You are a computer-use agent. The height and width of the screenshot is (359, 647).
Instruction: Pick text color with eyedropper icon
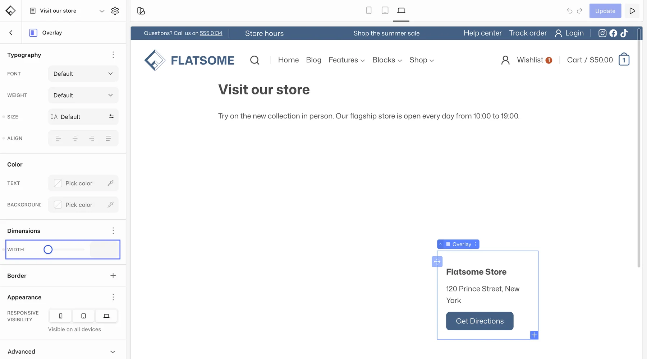[x=111, y=183]
